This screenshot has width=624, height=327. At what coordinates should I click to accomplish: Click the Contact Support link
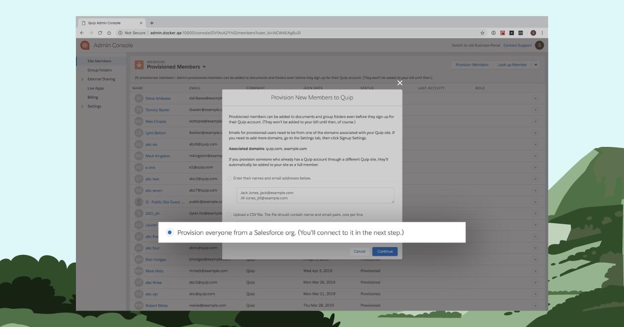pos(517,45)
